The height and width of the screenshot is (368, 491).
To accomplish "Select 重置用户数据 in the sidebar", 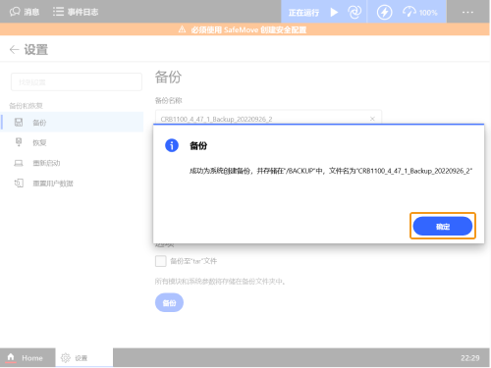I will tap(73, 184).
